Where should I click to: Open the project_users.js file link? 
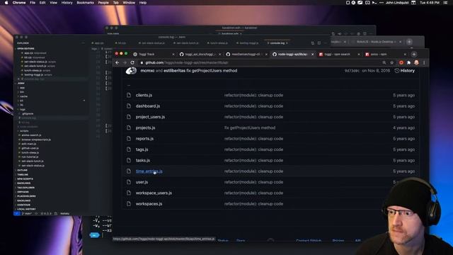pyautogui.click(x=150, y=117)
